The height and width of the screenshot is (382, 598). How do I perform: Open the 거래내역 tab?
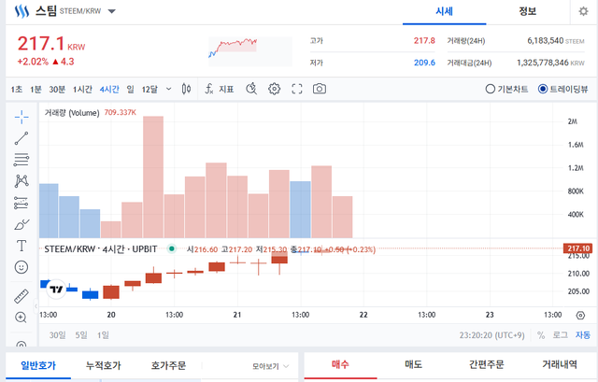[x=560, y=364]
